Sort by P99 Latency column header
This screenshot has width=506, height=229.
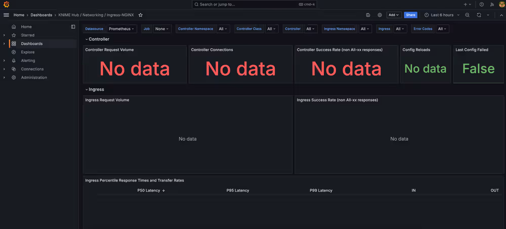pos(321,190)
